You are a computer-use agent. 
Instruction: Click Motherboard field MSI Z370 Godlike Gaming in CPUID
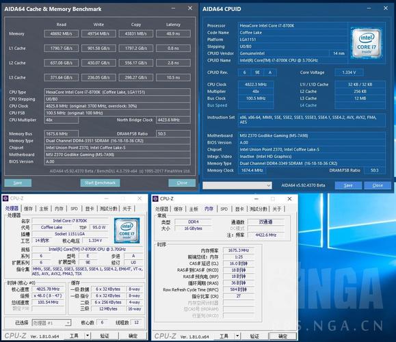coord(311,135)
